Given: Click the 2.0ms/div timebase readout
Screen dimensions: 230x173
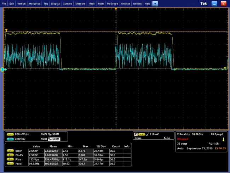Looking at the screenshot, I should click(184, 134).
